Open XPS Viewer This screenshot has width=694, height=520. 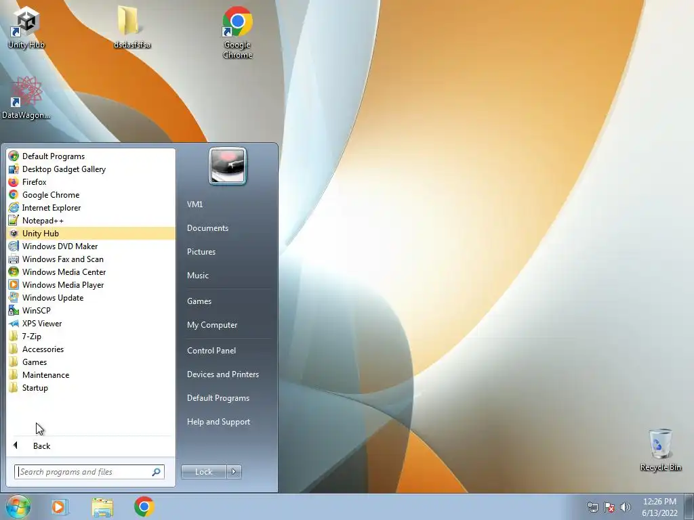(91, 323)
